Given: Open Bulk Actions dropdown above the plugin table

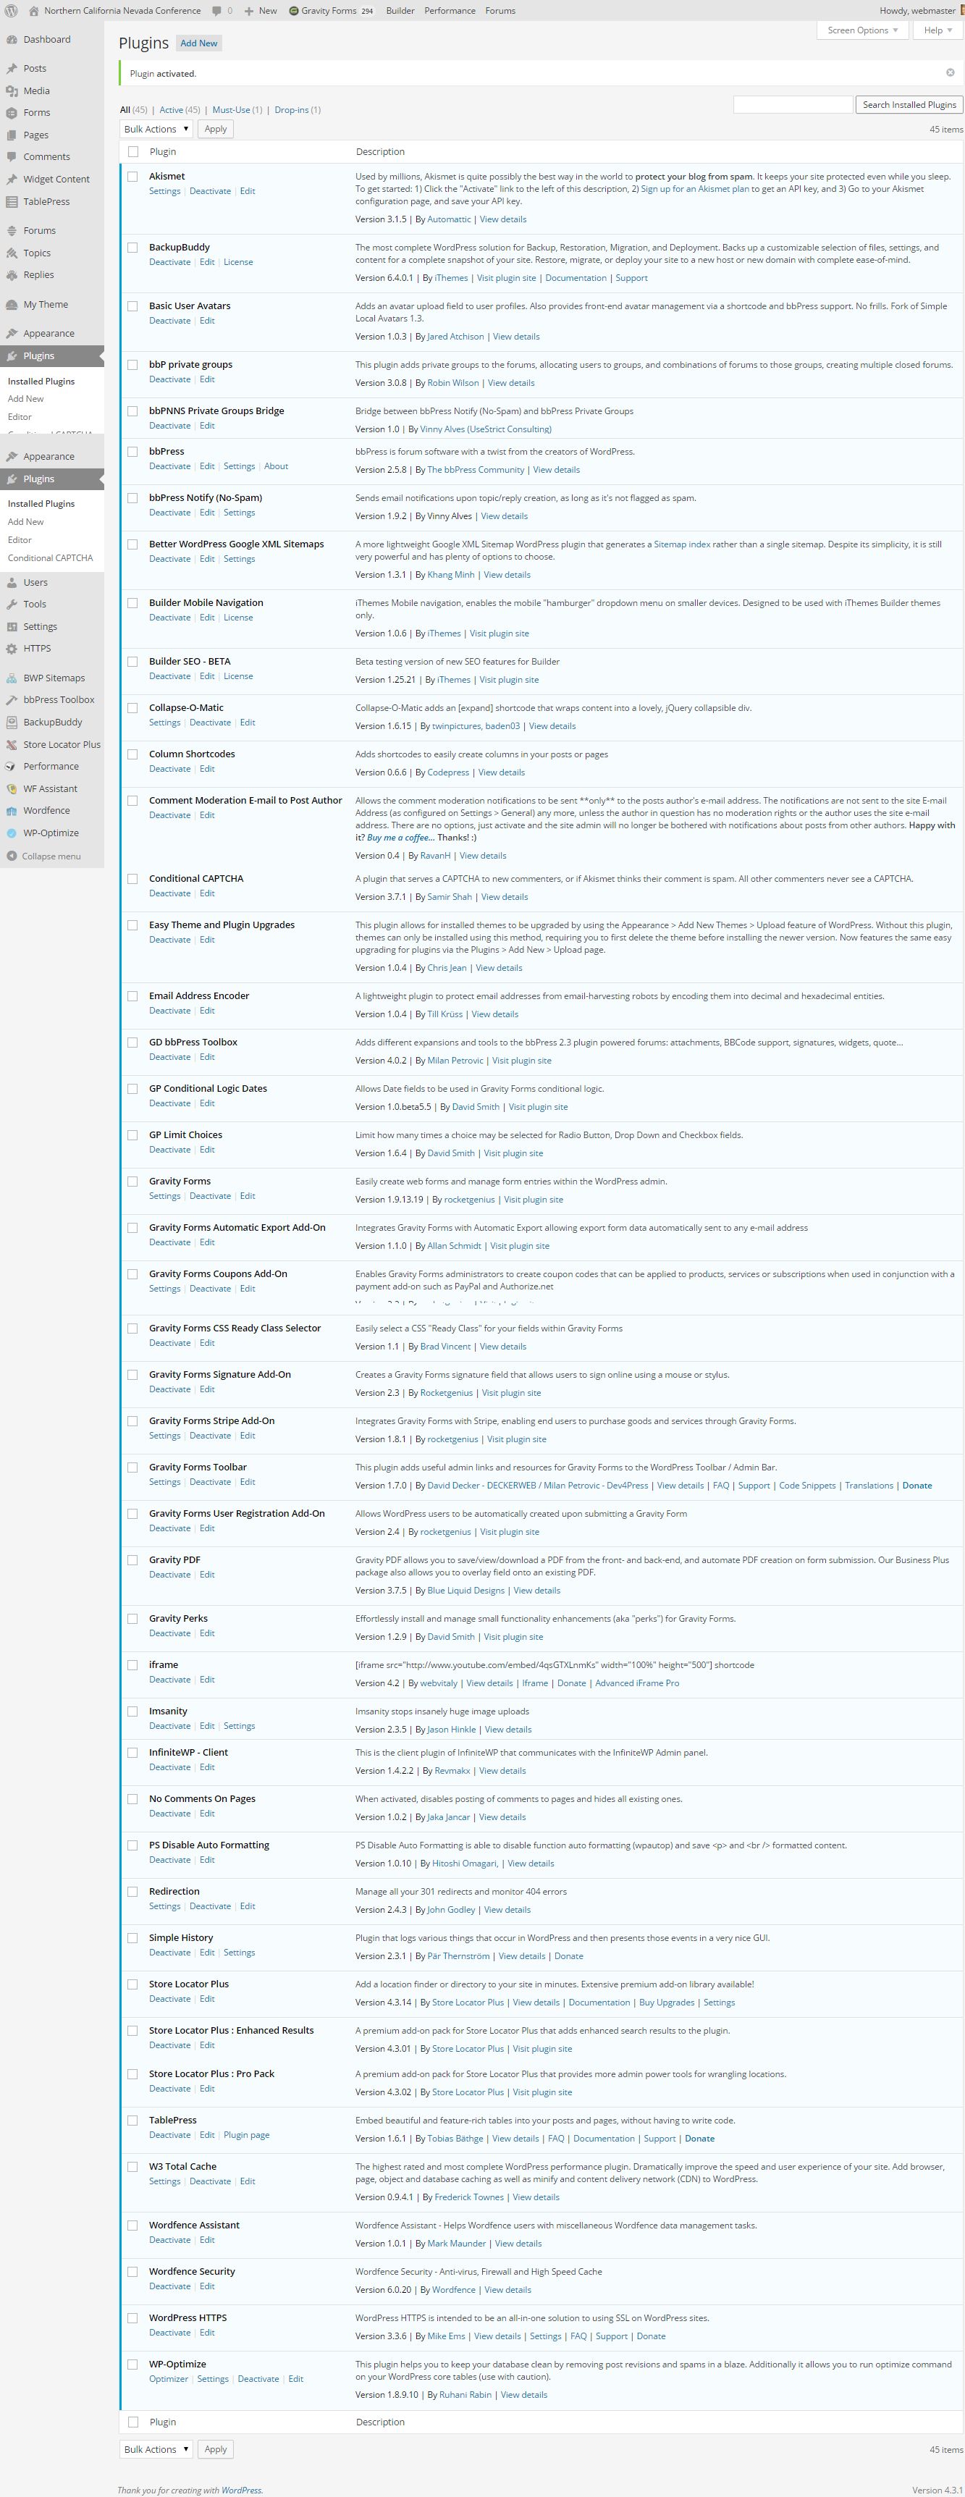Looking at the screenshot, I should (156, 129).
